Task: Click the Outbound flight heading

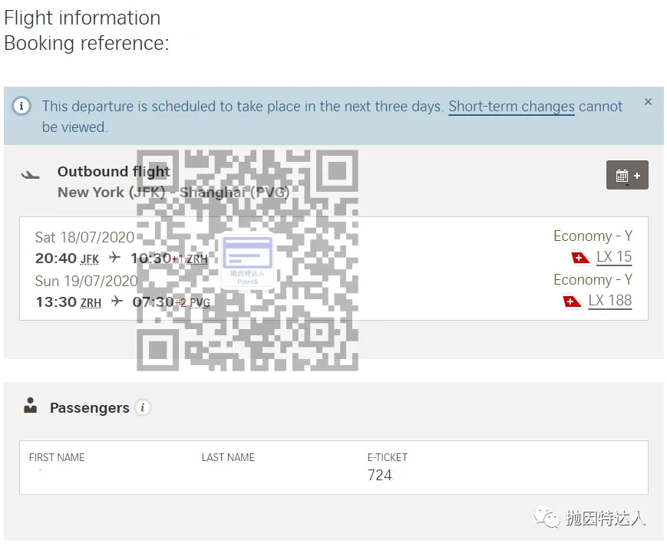Action: tap(114, 171)
